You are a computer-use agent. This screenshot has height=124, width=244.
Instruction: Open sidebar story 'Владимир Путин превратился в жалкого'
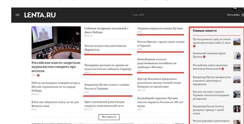click(212, 81)
